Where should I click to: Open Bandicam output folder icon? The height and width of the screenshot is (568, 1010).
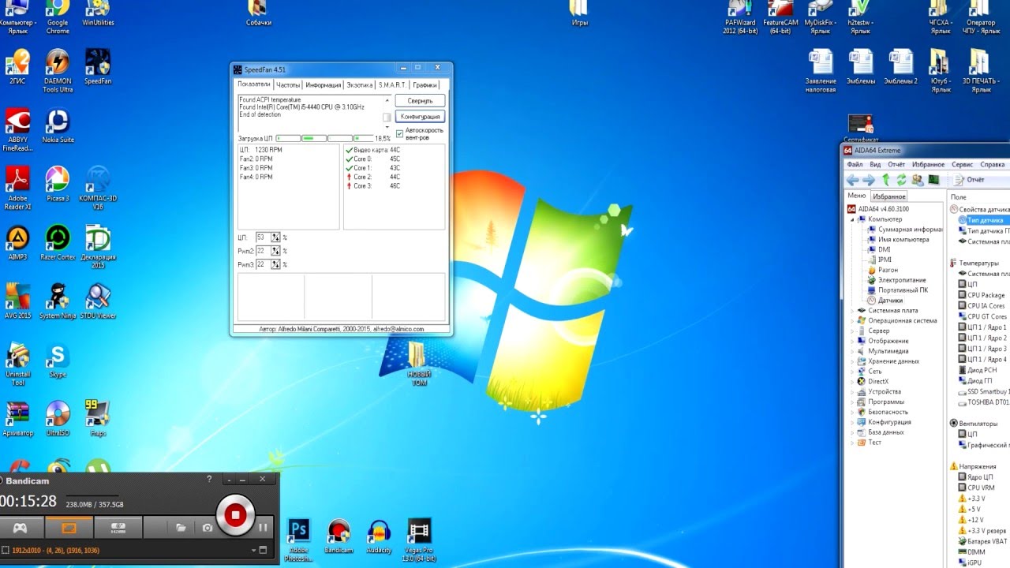click(181, 527)
